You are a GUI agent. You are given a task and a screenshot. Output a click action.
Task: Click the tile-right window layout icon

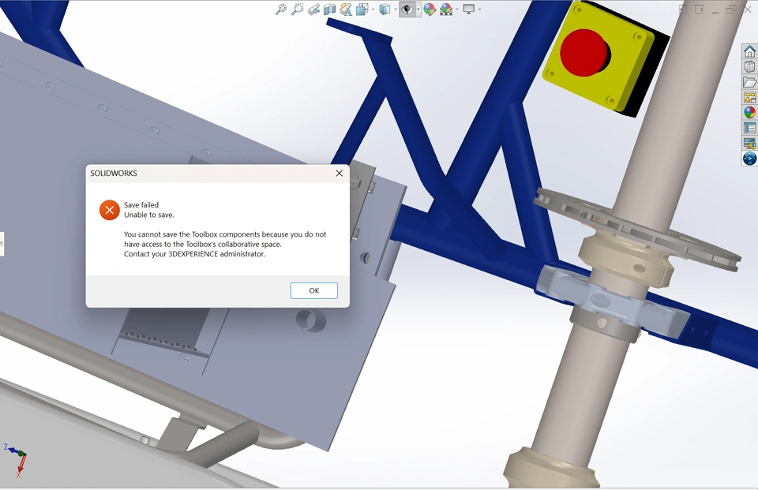699,9
